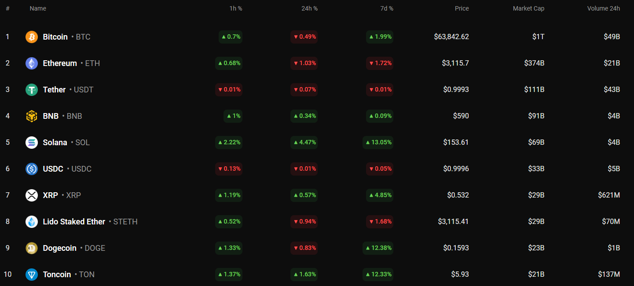Click Bitcoin's price of $63,842.62
This screenshot has height=286, width=634.
pyautogui.click(x=451, y=37)
